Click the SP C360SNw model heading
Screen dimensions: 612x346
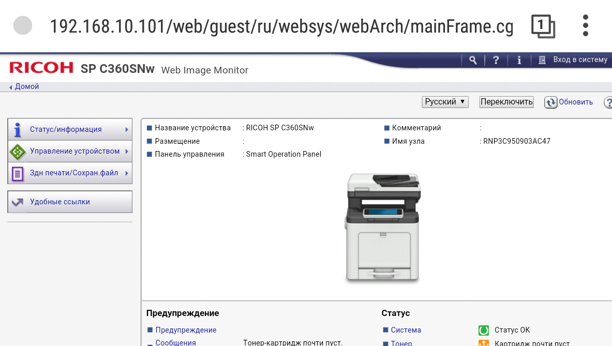(x=117, y=69)
